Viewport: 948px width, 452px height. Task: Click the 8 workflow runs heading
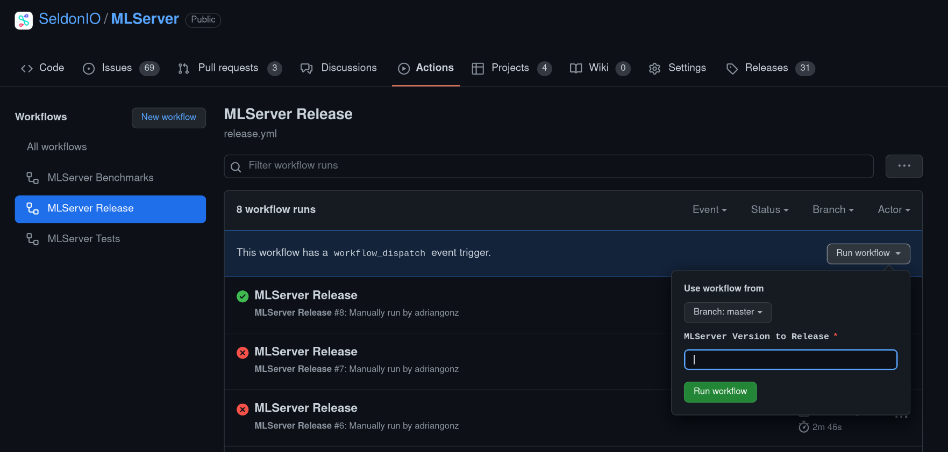276,210
